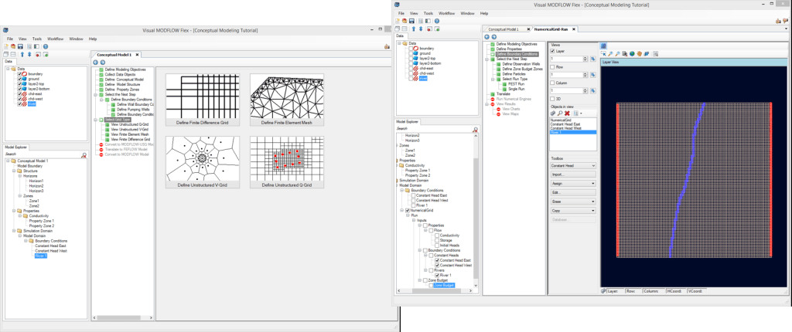Open the Workflow menu in the left window
This screenshot has width=792, height=332.
55,38
